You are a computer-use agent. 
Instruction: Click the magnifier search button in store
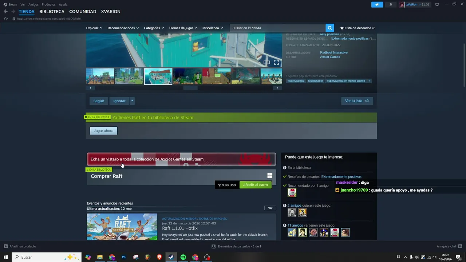pyautogui.click(x=329, y=28)
